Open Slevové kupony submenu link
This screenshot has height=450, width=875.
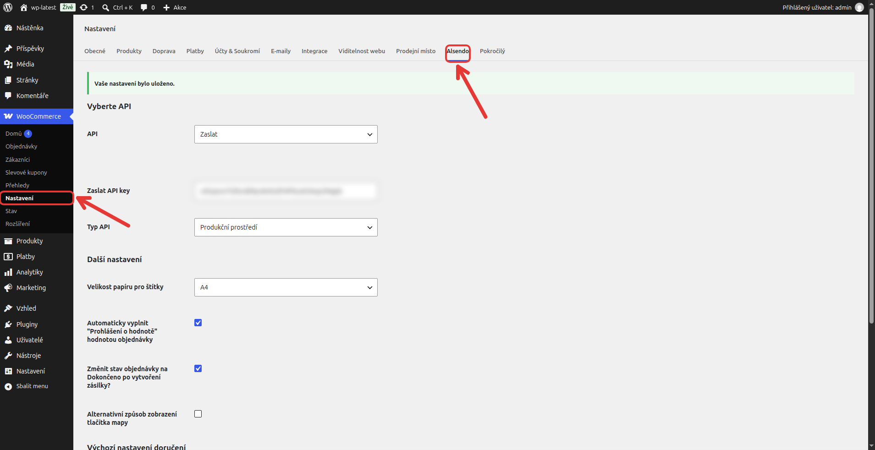(x=27, y=172)
